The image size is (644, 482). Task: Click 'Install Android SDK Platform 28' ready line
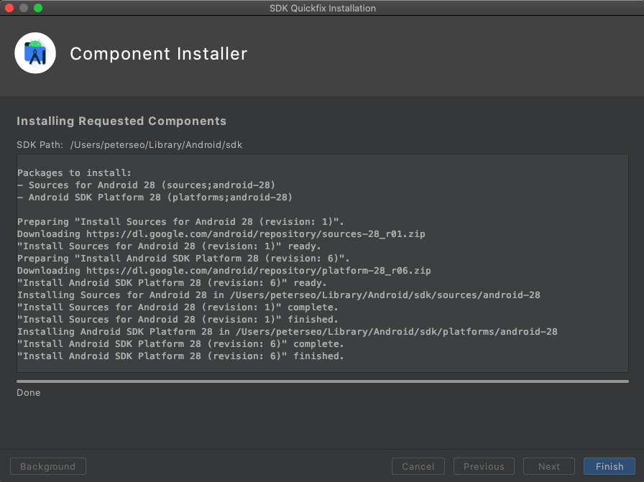(172, 283)
